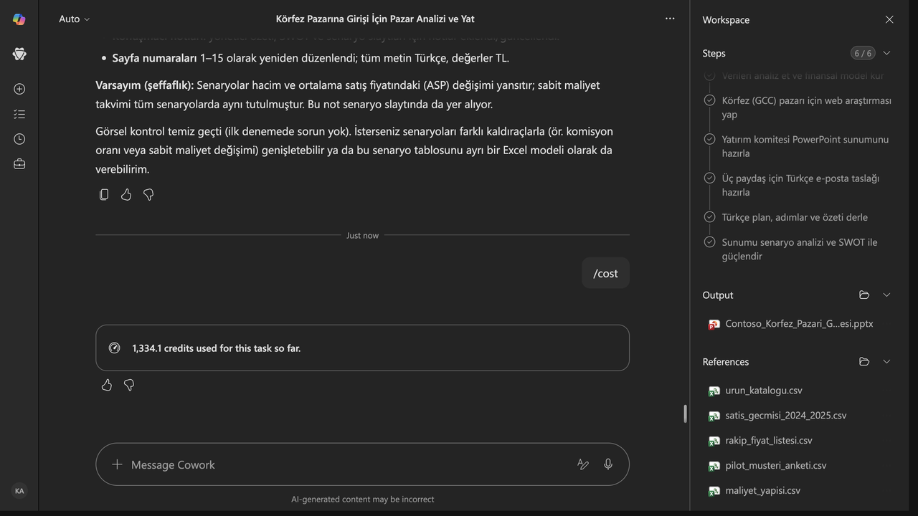Click the 'Just now' timestamp
The width and height of the screenshot is (918, 516).
pos(362,235)
